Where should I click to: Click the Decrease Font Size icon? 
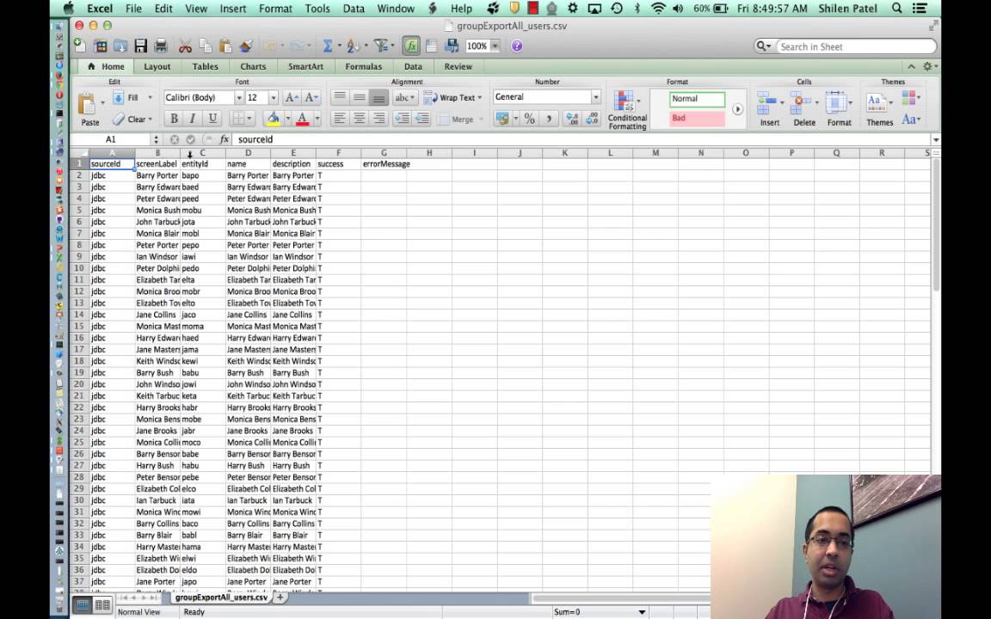point(311,97)
